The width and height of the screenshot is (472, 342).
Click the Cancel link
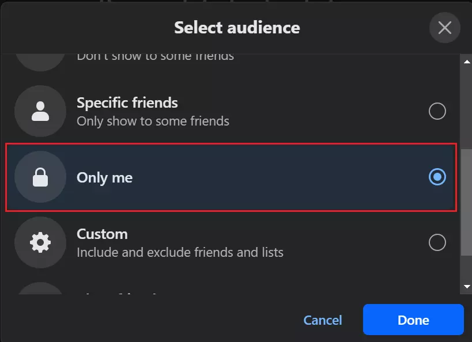323,320
